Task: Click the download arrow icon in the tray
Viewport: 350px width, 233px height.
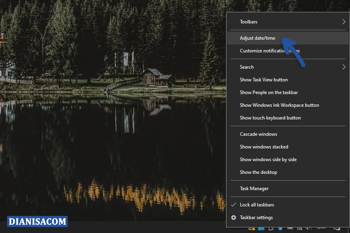Action: 272,229
